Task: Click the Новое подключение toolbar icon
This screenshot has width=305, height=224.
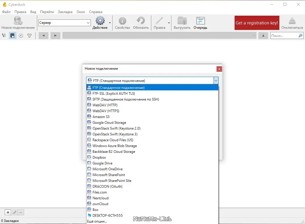Action: point(18,23)
